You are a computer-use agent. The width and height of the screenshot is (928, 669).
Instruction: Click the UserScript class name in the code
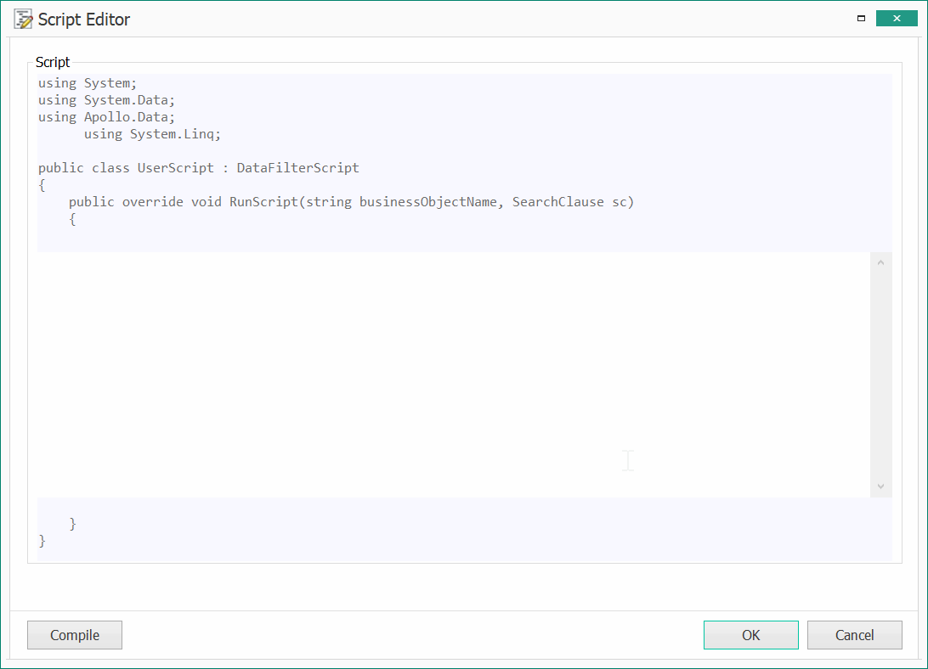point(176,168)
